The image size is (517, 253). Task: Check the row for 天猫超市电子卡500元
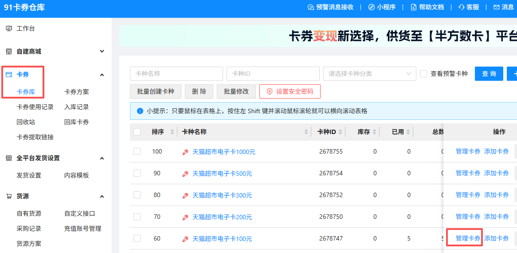click(x=137, y=173)
